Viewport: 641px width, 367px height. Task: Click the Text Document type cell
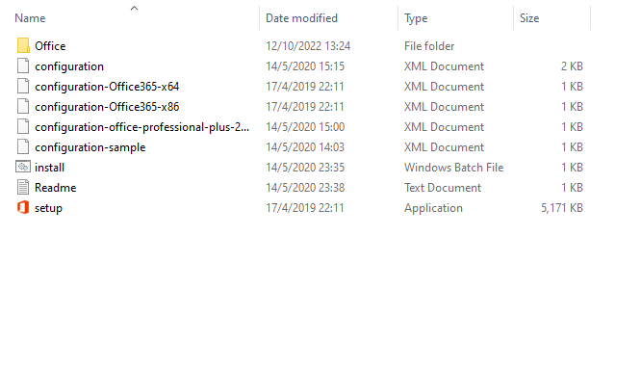443,188
